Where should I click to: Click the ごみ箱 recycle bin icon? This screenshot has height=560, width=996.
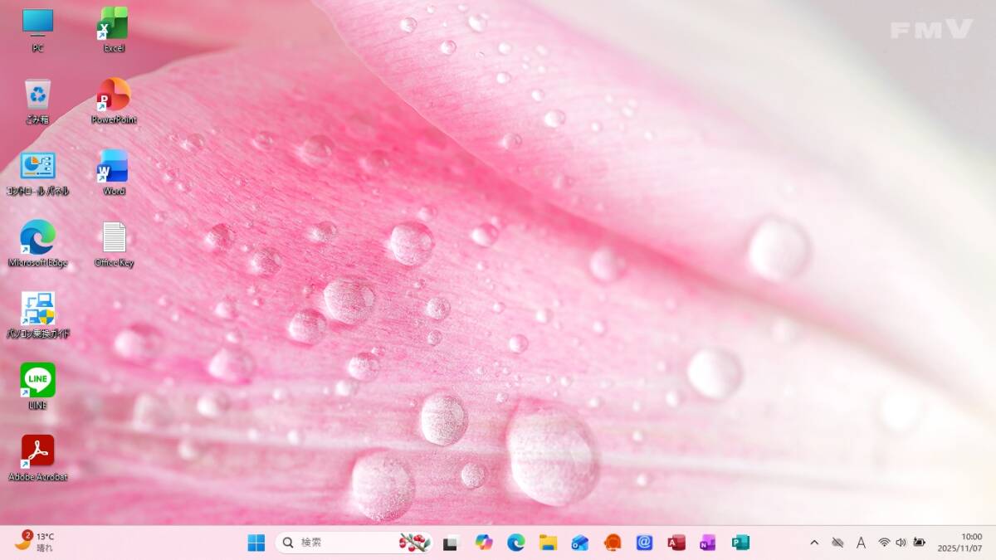[x=37, y=95]
